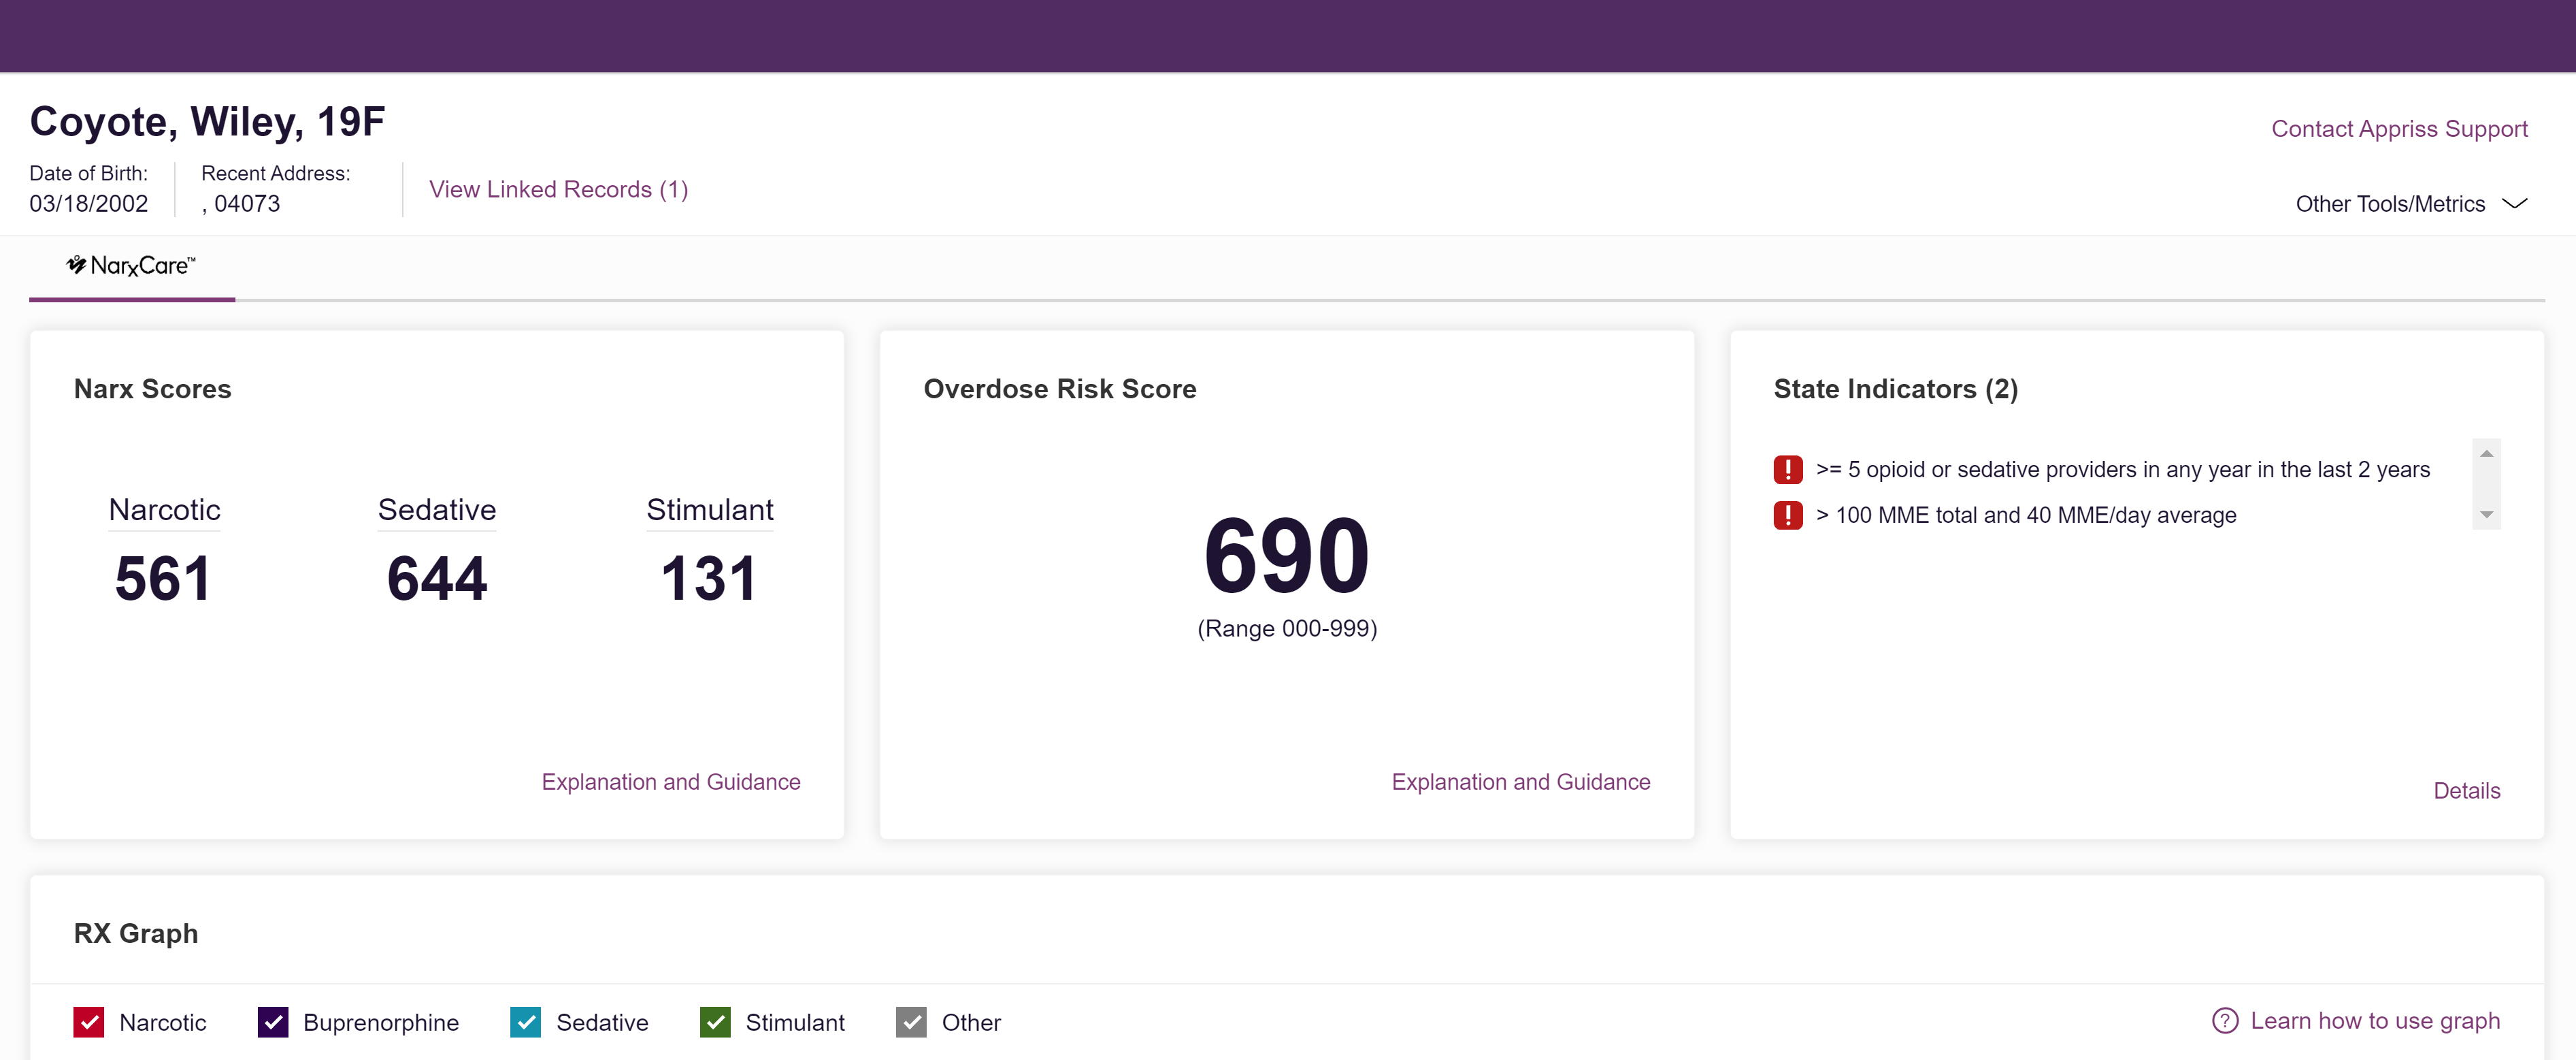This screenshot has width=2576, height=1060.
Task: Open View Linked Records (1)
Action: 558,189
